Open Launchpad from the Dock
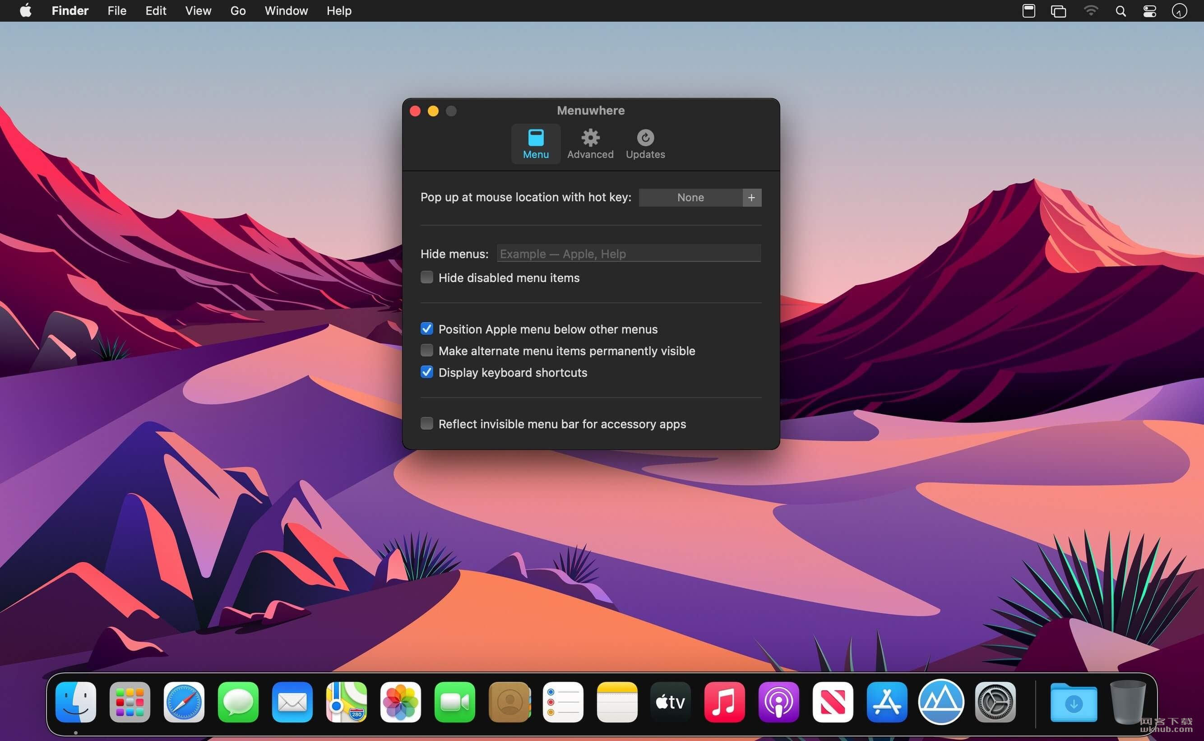The image size is (1204, 741). pyautogui.click(x=130, y=702)
